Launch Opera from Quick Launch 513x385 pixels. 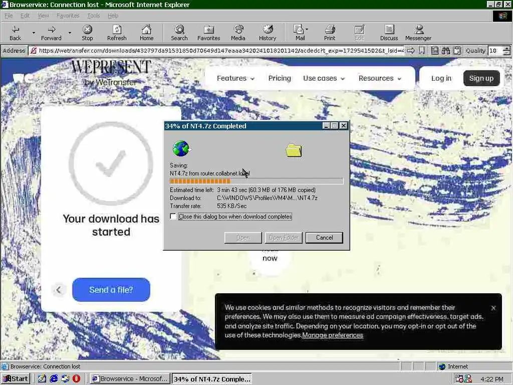pyautogui.click(x=76, y=378)
